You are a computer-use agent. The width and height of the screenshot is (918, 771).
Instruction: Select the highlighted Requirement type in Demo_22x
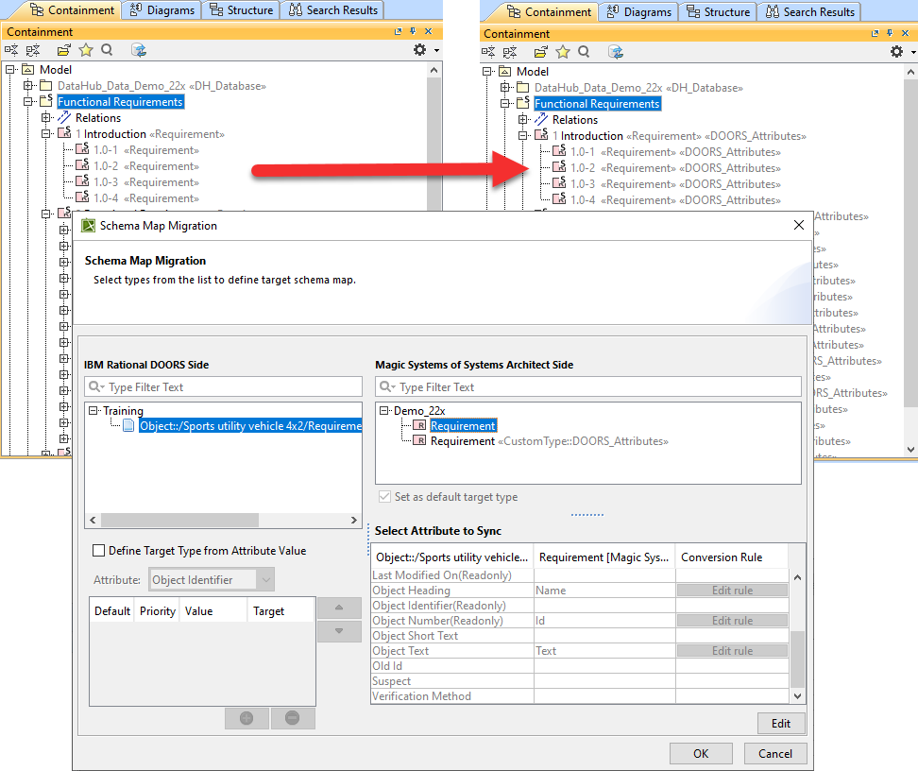(463, 426)
